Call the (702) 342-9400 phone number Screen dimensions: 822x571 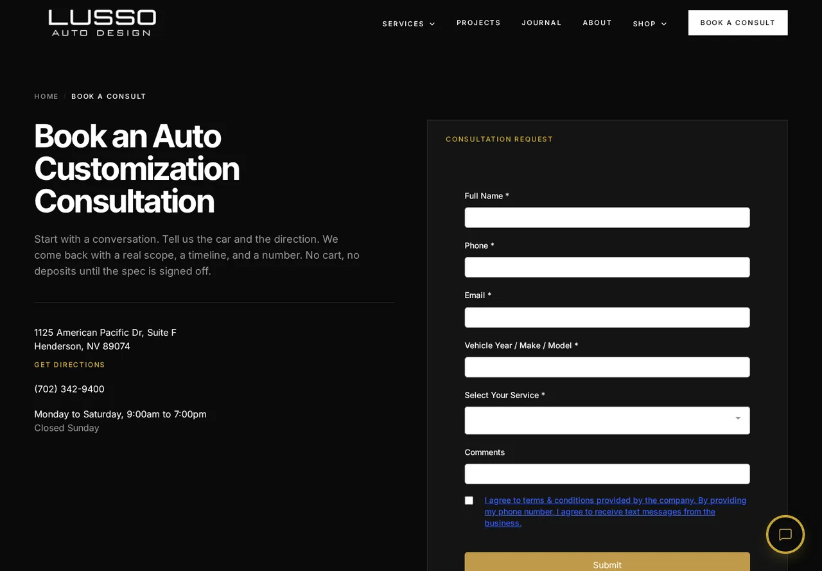pos(69,389)
